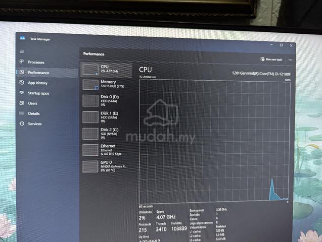Open the hamburger navigation menu
The image size is (322, 242).
pyautogui.click(x=22, y=51)
